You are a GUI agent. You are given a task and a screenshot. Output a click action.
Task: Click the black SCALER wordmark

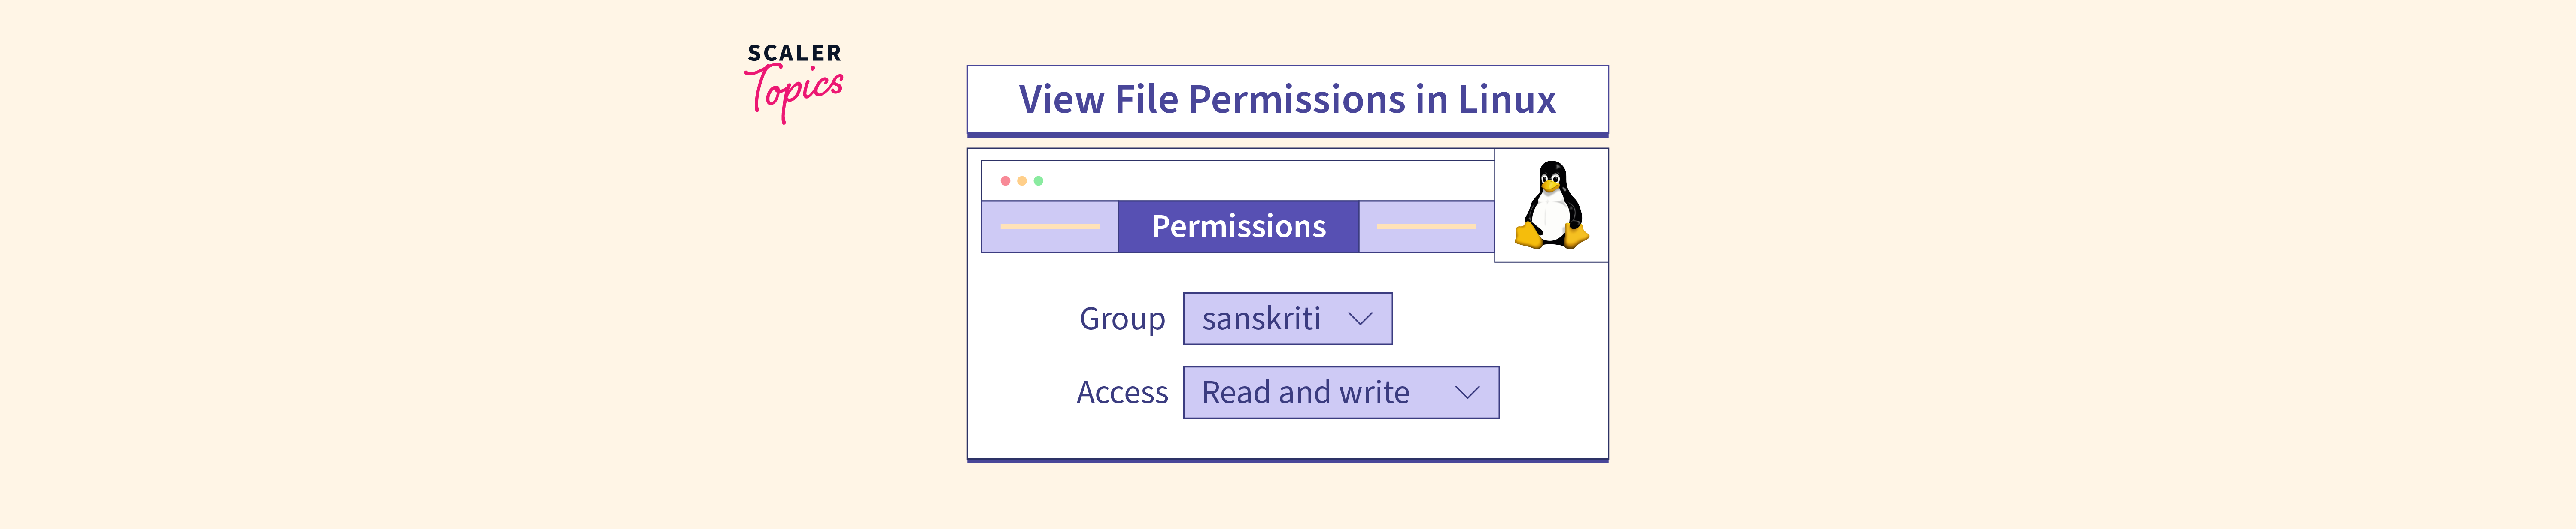[x=794, y=53]
